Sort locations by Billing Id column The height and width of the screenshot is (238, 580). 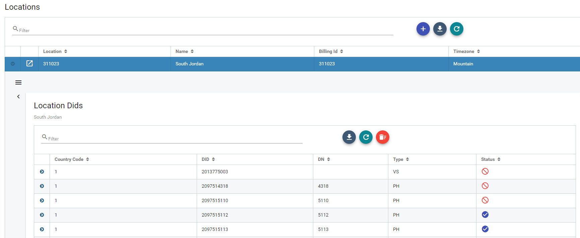331,51
